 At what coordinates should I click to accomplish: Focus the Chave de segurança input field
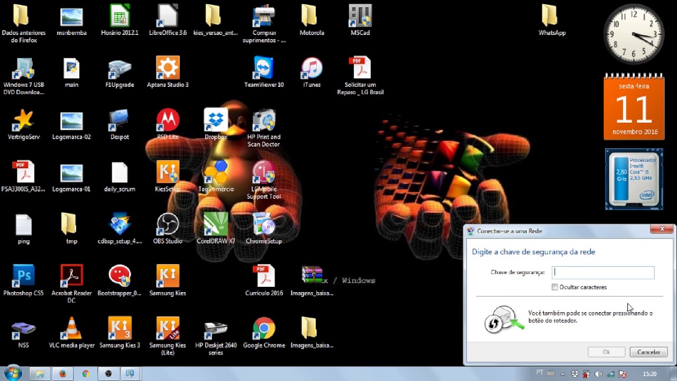pyautogui.click(x=603, y=273)
